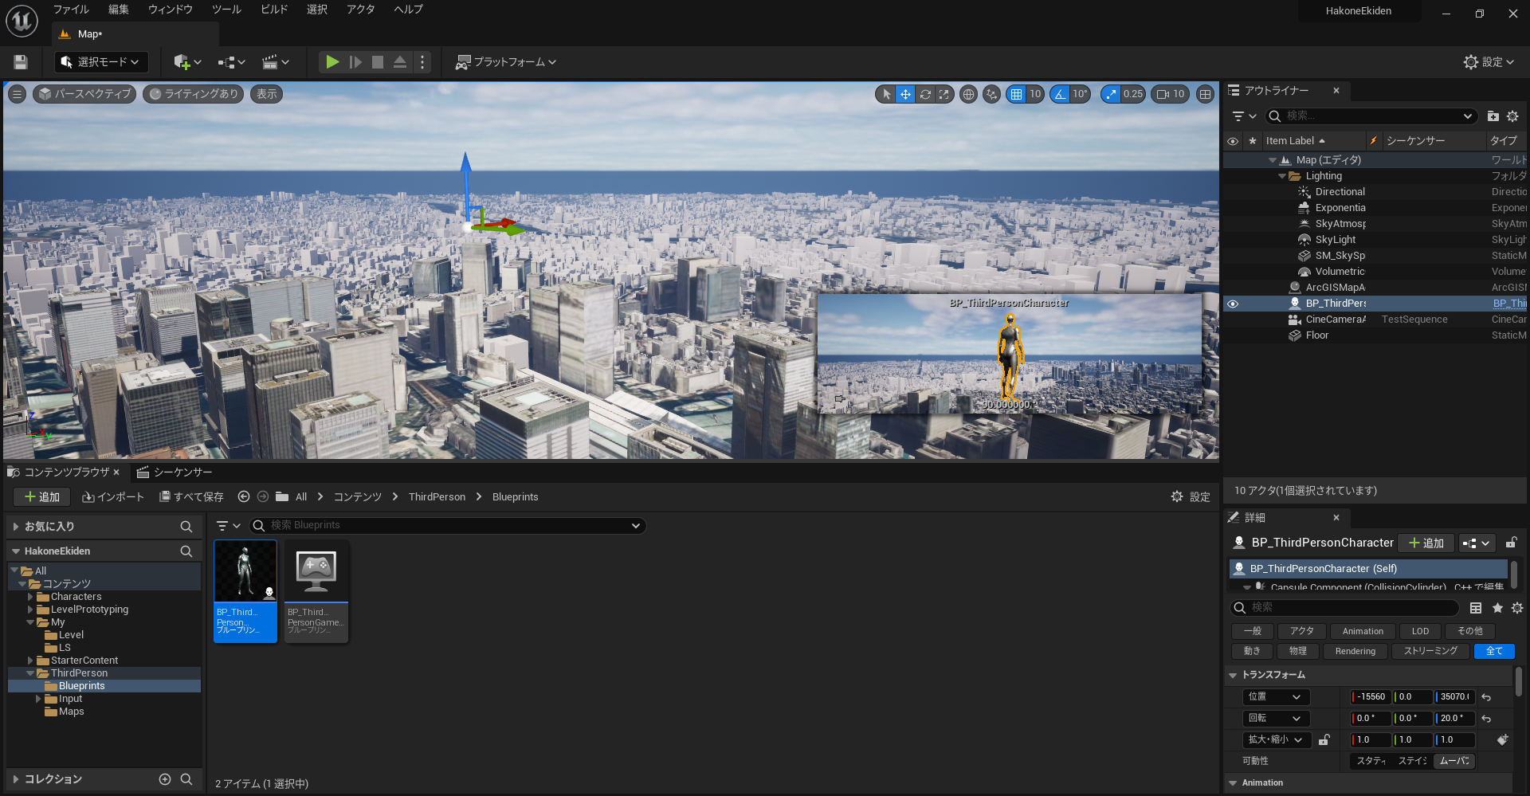Reset the 回転 rotation value to default
Image resolution: width=1530 pixels, height=796 pixels.
[1486, 719]
